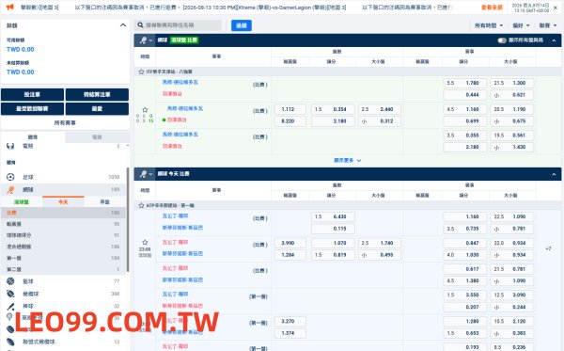Click the dark blue button beside popular leagues
This screenshot has width=564, height=351.
(97, 108)
